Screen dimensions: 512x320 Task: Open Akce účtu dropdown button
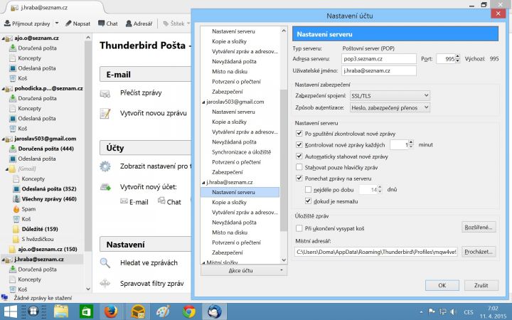pos(244,270)
